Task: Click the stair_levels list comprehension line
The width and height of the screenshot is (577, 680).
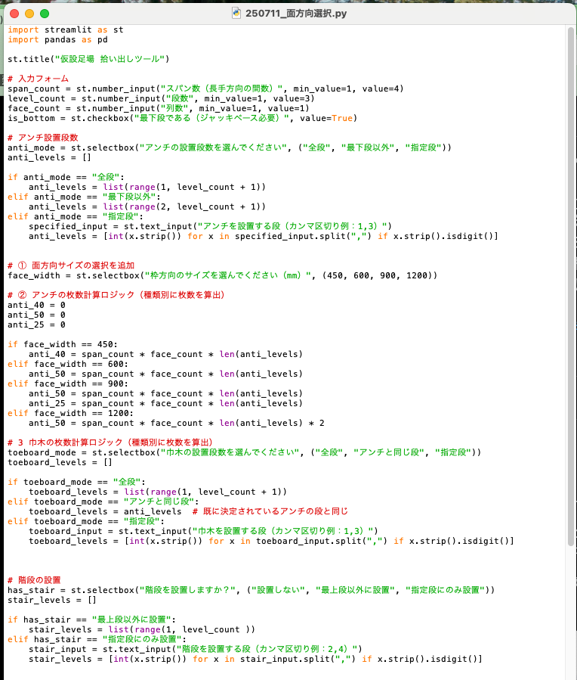Action: click(255, 659)
